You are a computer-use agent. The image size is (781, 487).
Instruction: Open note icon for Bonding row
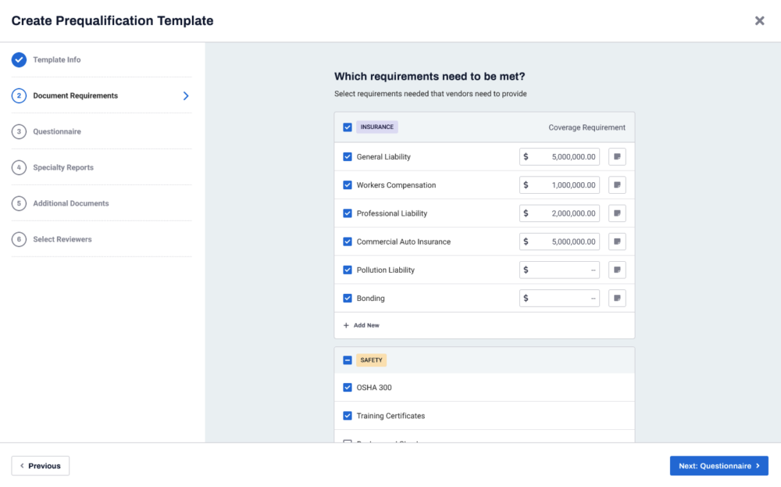tap(617, 298)
